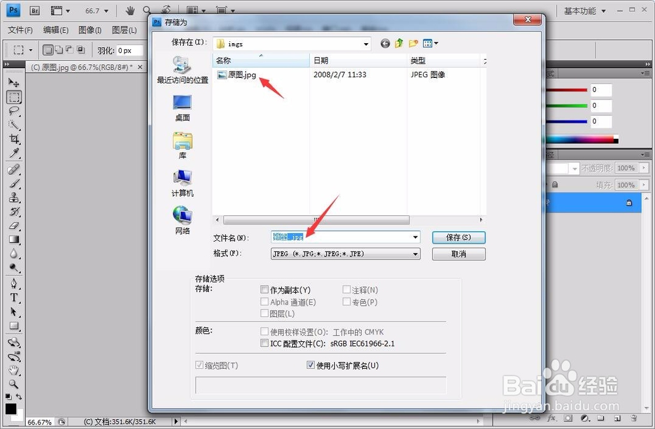This screenshot has height=429, width=655.
Task: Click the 取消 button
Action: [x=458, y=253]
